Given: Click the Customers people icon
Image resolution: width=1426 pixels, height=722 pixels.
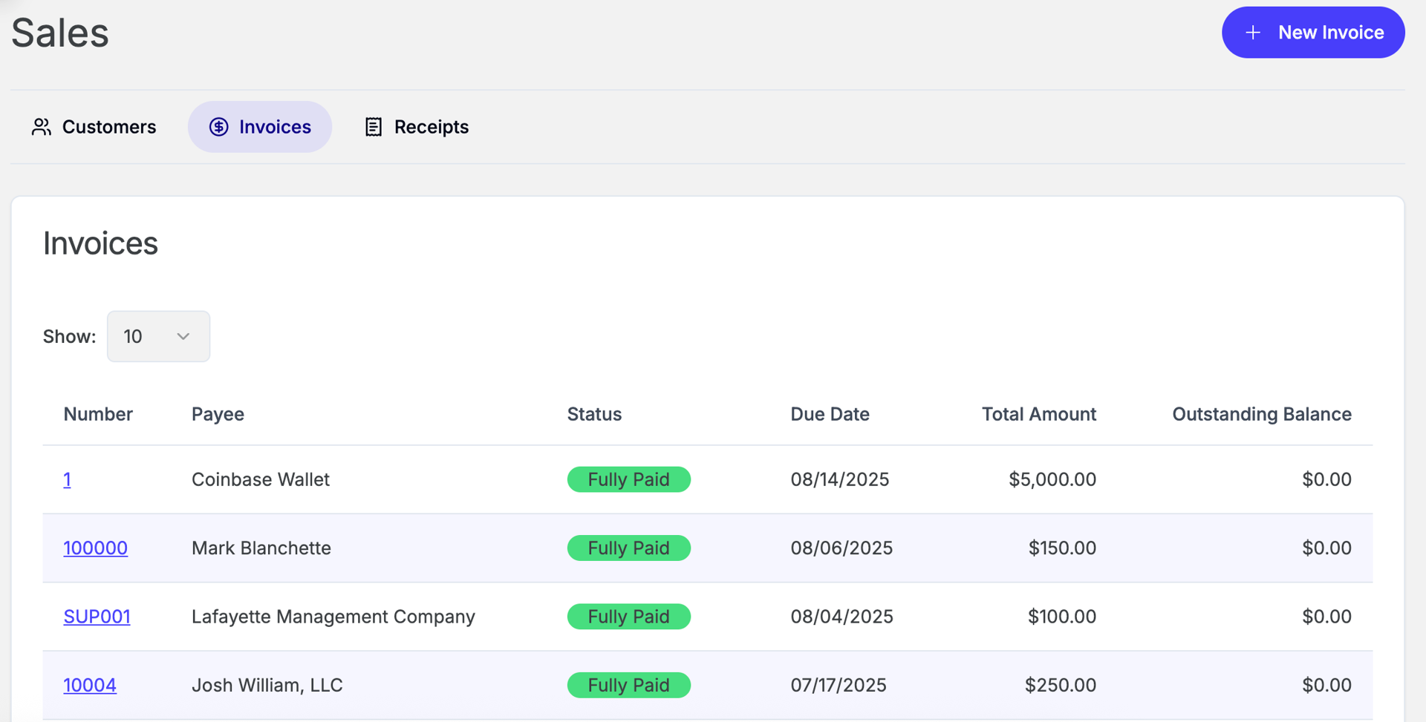Looking at the screenshot, I should pyautogui.click(x=42, y=127).
